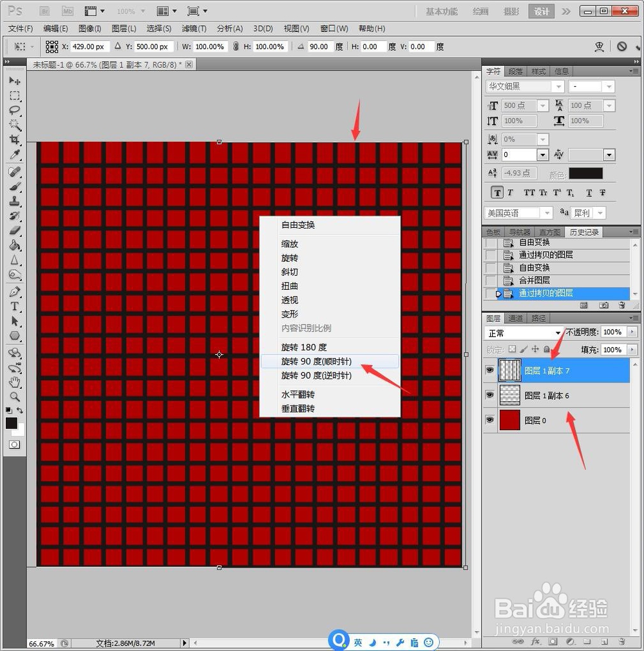The height and width of the screenshot is (651, 644).
Task: Select the Eraser tool
Action: [x=15, y=231]
